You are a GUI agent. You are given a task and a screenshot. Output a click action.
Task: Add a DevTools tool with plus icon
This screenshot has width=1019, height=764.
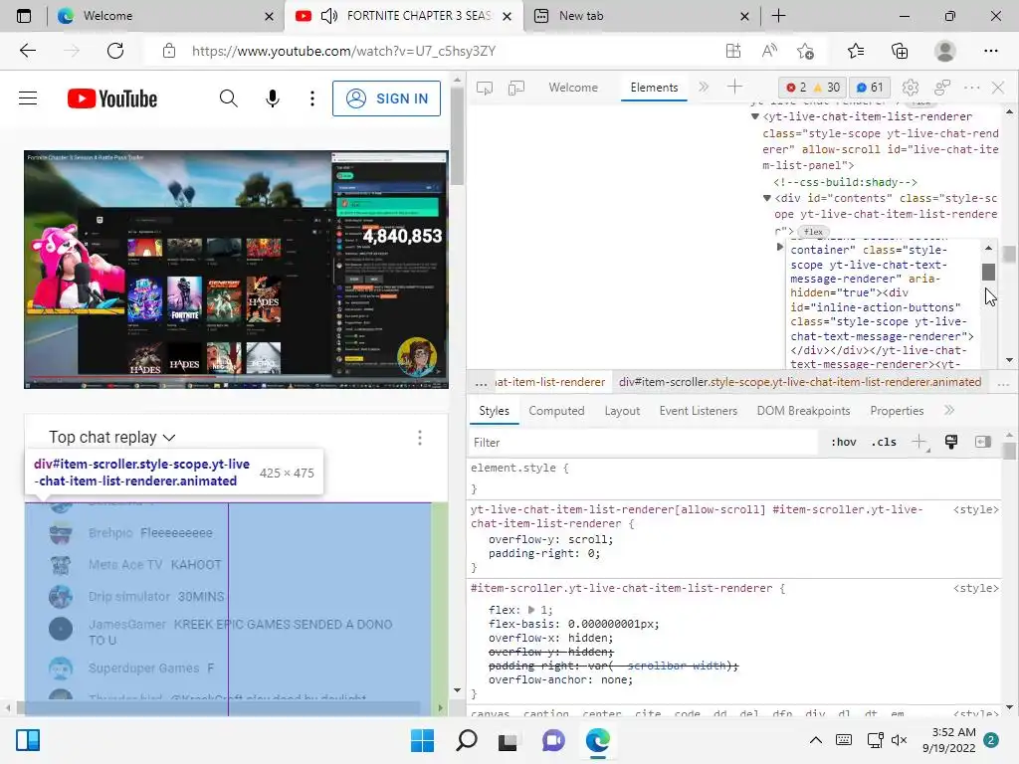(x=734, y=87)
